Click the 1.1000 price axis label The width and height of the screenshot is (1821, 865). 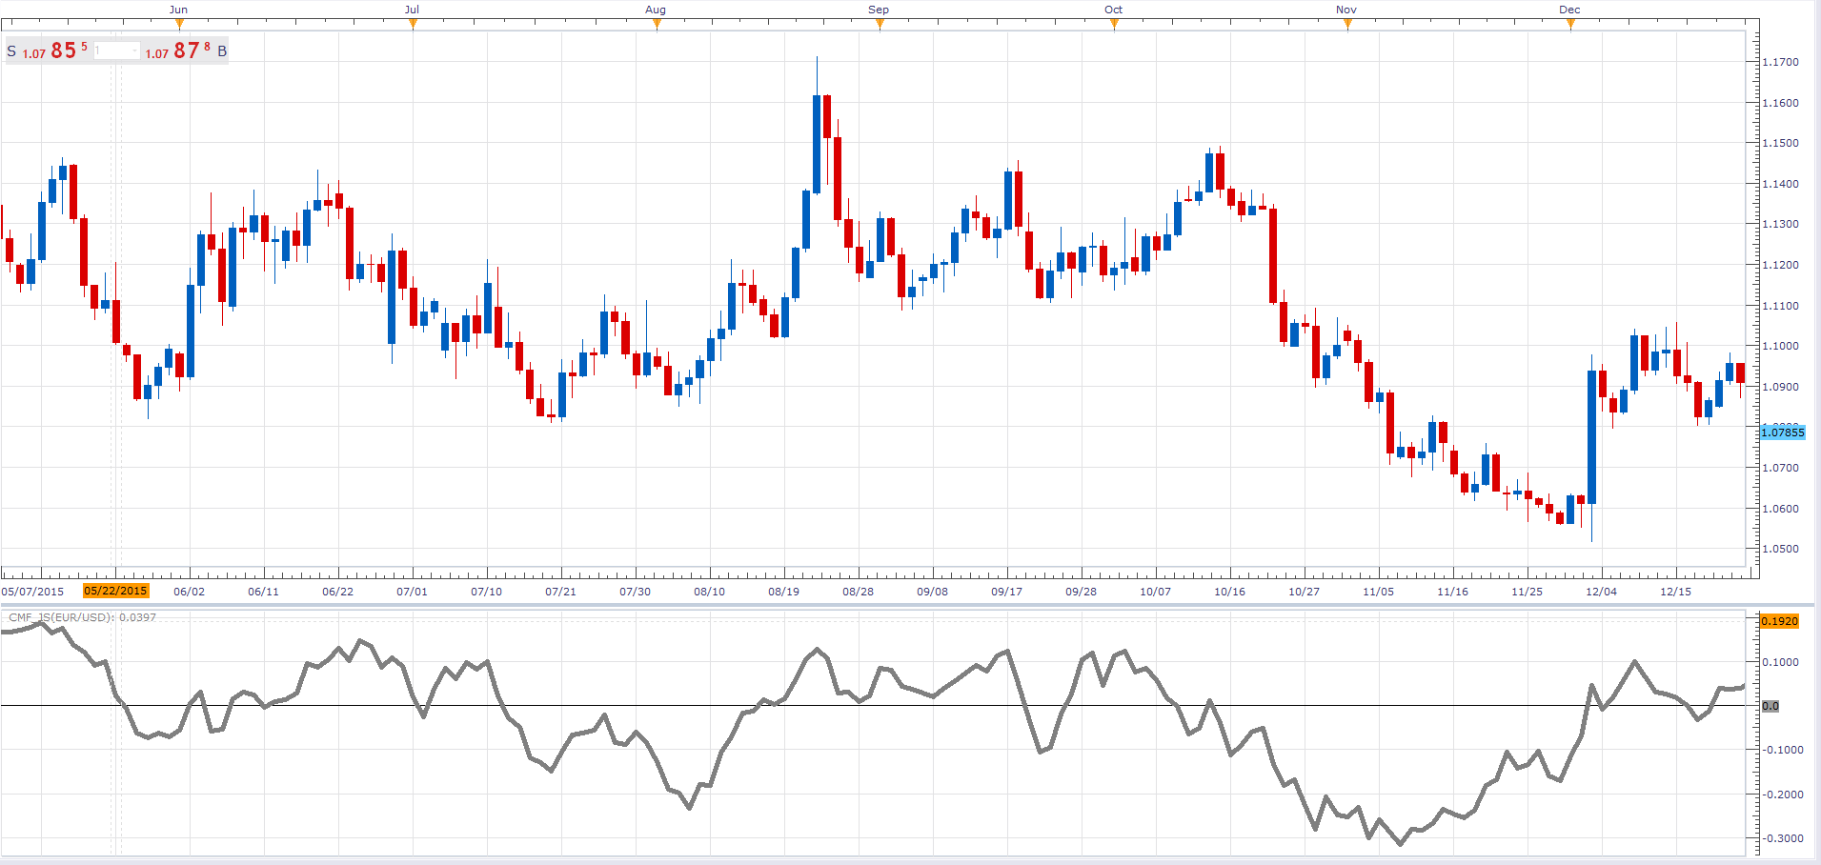1781,346
